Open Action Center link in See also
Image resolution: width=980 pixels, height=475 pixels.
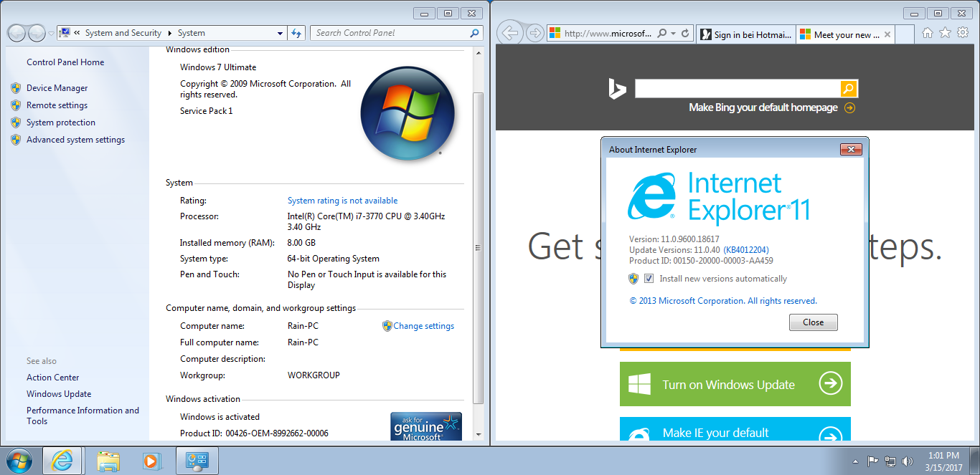click(53, 378)
